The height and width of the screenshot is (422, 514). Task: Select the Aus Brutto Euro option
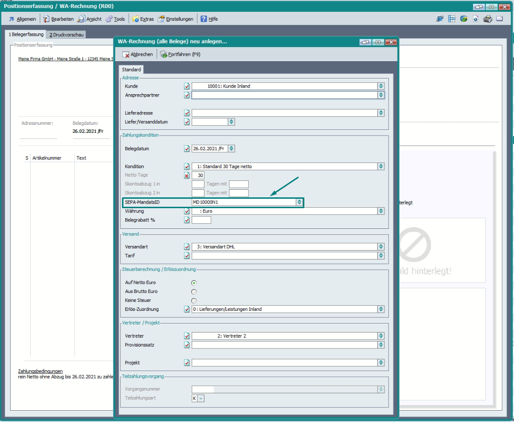coord(194,292)
